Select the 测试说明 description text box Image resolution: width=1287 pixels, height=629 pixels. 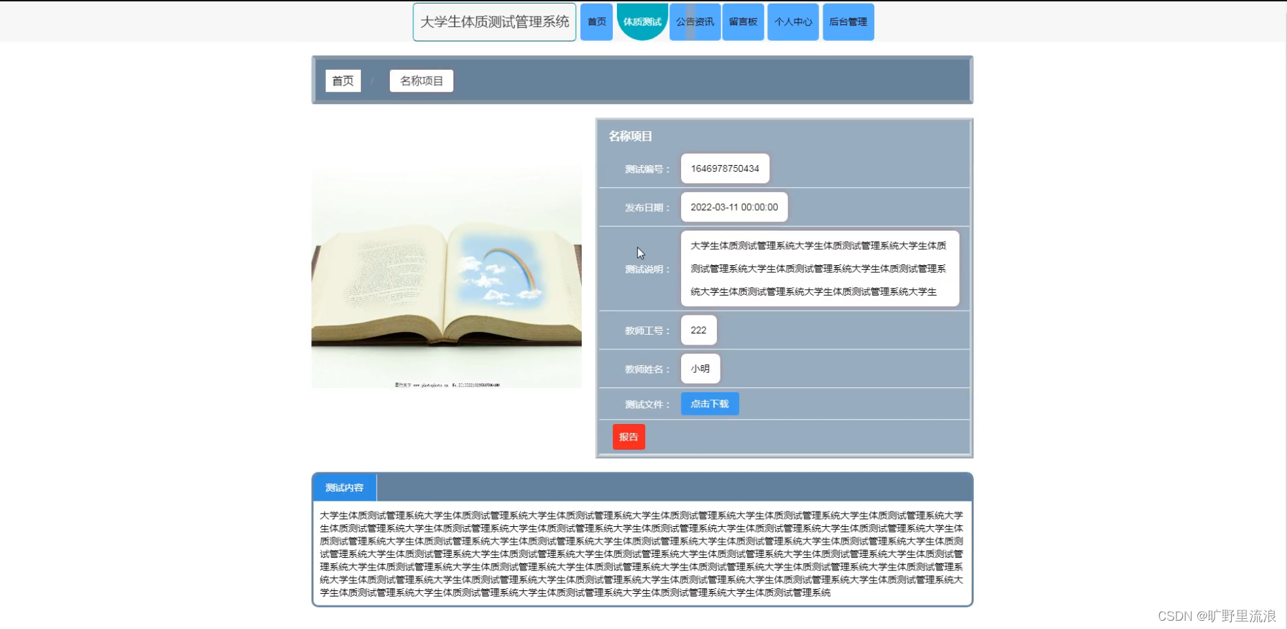[820, 269]
